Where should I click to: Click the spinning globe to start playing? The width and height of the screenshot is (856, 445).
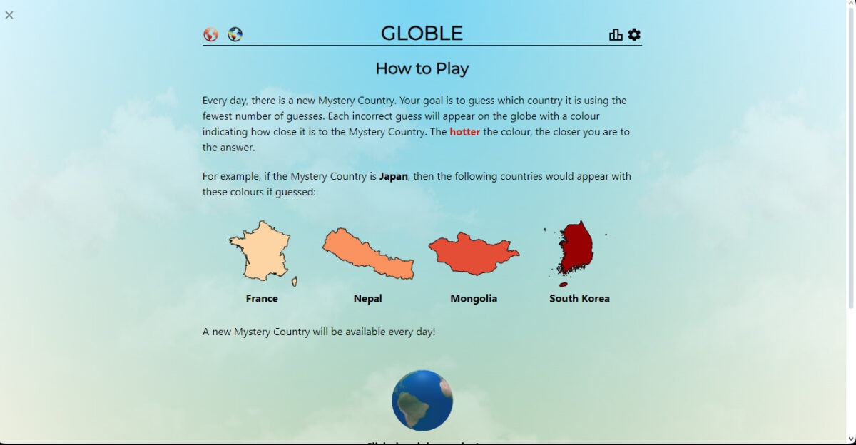422,401
